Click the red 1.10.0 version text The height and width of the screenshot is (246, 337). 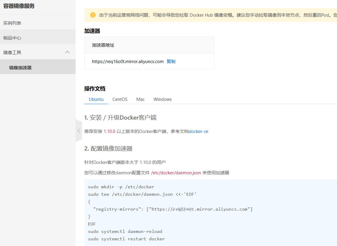[x=109, y=131]
